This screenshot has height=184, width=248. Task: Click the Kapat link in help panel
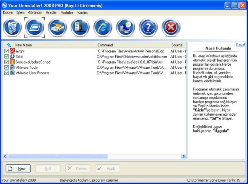[x=240, y=44]
